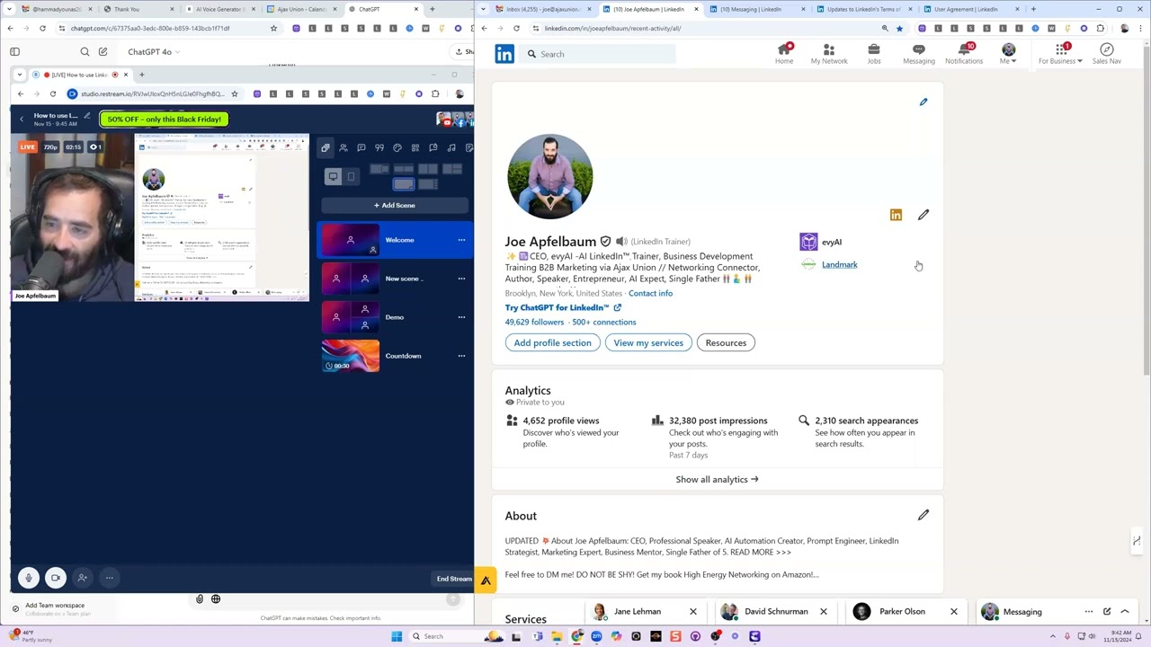
Task: Toggle ChatGPT sidebar
Action: point(14,52)
